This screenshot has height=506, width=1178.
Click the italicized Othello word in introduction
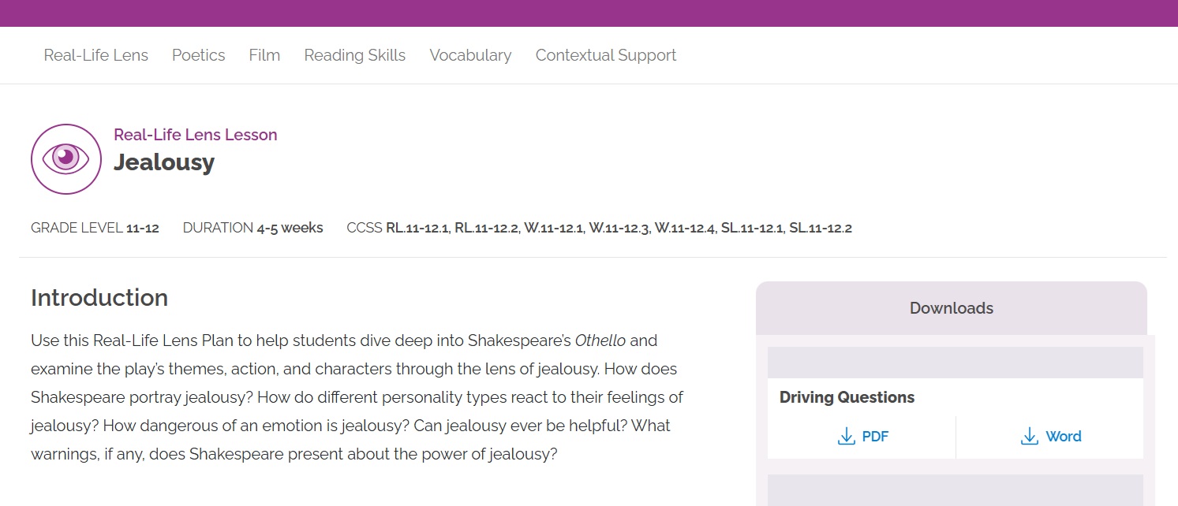(600, 341)
